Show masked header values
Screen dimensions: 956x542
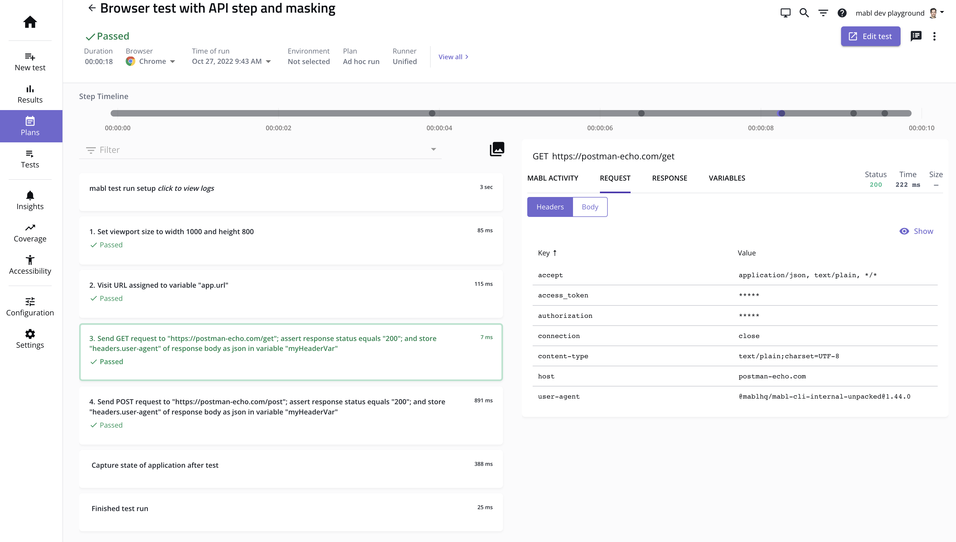coord(916,231)
